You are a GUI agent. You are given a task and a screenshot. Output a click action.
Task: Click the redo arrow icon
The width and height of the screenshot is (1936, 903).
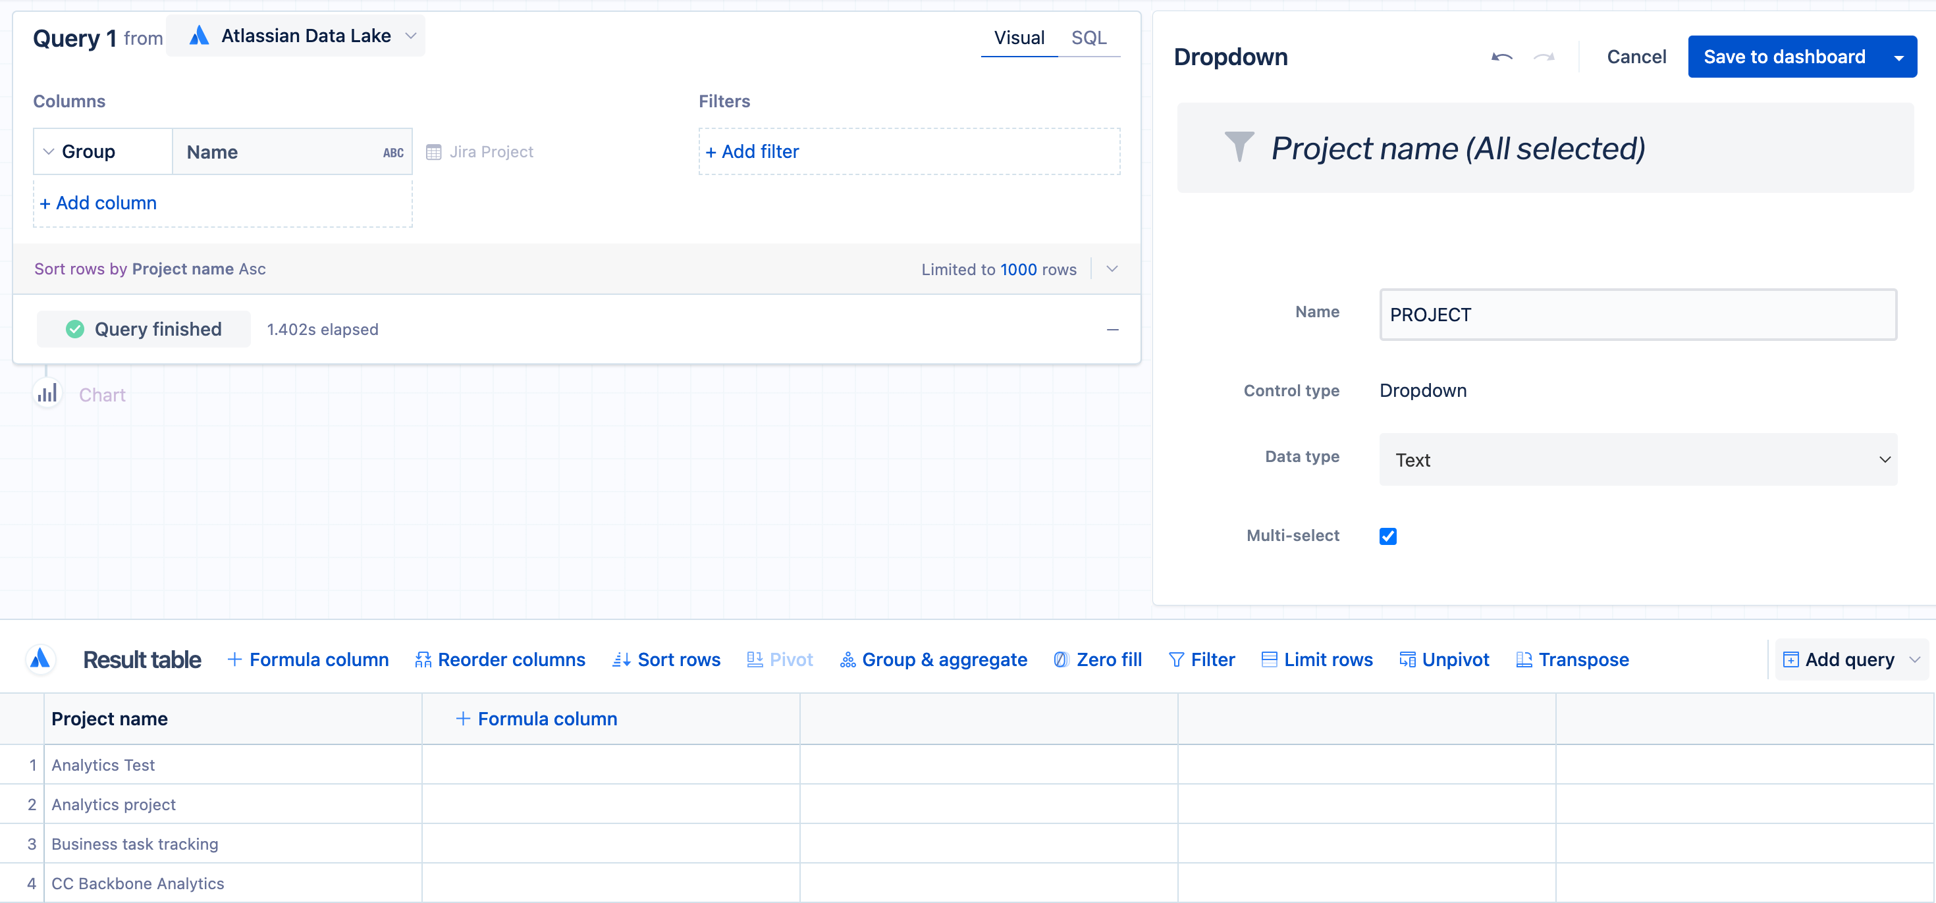[x=1544, y=57]
